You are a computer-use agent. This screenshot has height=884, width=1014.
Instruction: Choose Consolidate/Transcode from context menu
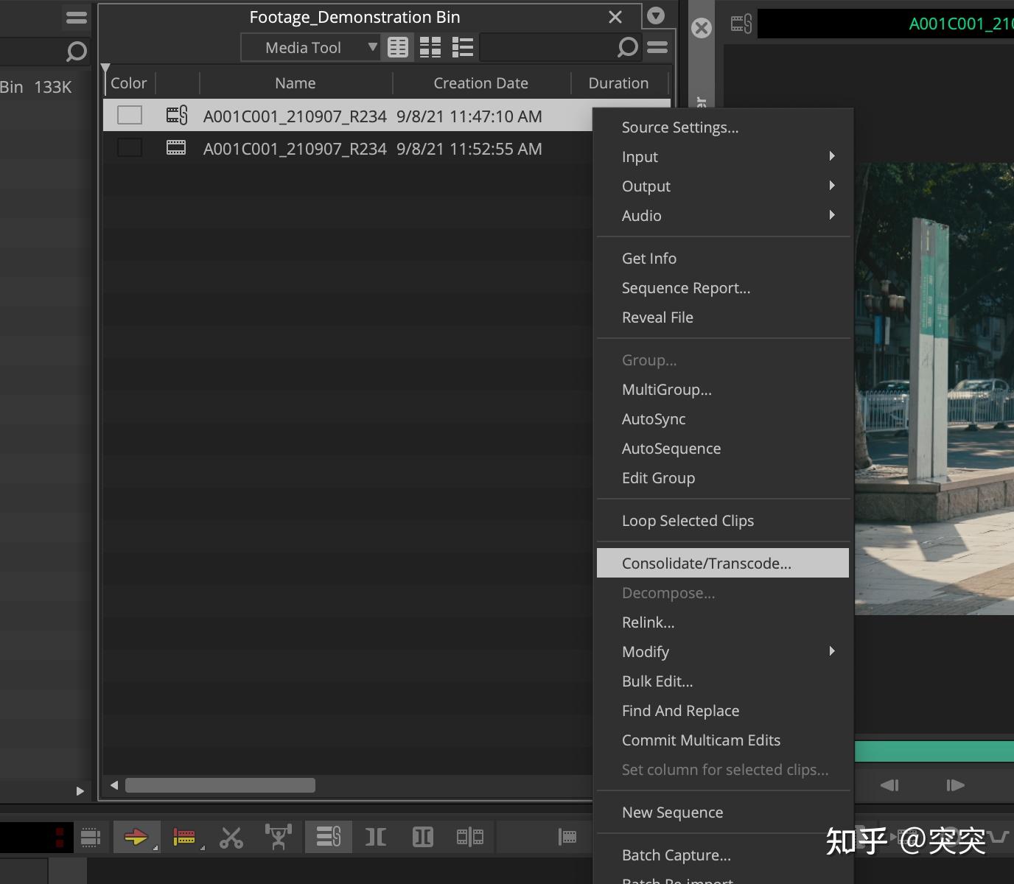707,564
